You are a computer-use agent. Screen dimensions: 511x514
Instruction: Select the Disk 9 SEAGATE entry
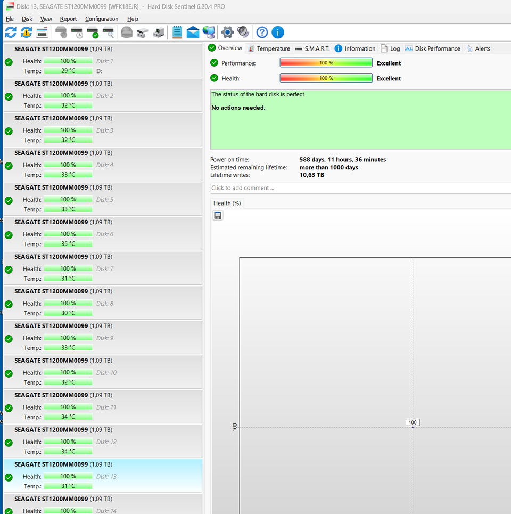click(x=103, y=337)
